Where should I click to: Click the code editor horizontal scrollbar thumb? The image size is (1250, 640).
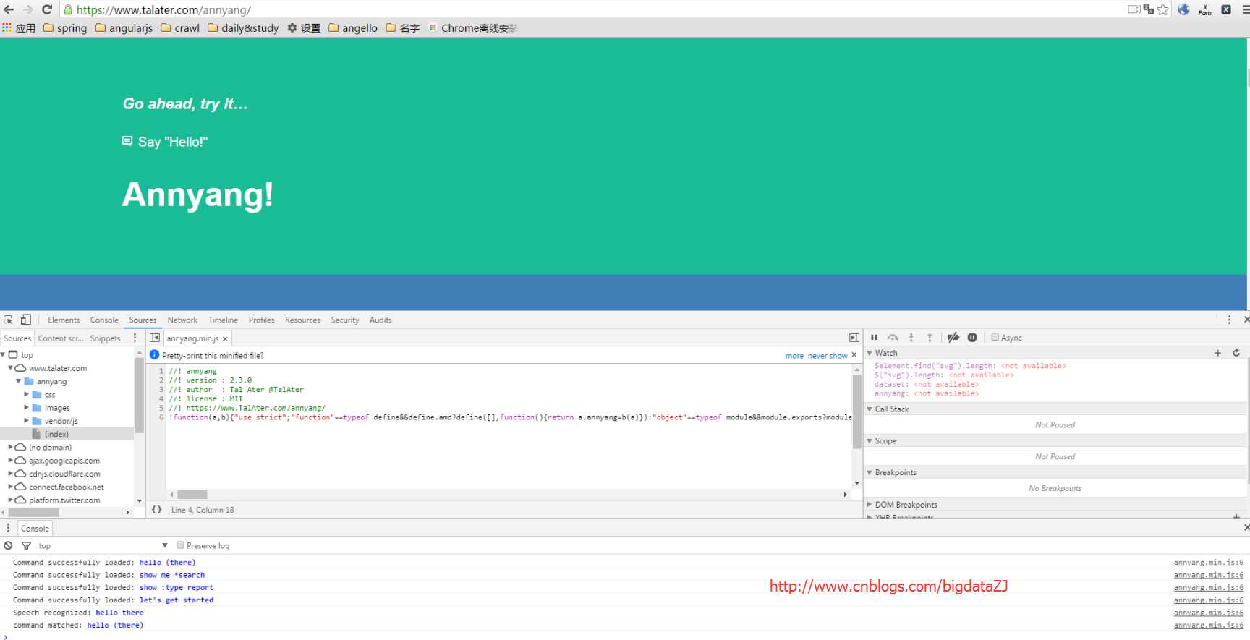click(192, 495)
